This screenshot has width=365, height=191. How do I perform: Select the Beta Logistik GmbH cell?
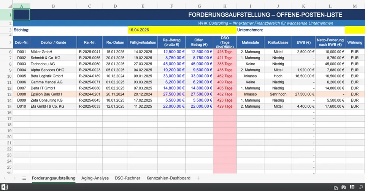(x=53, y=76)
